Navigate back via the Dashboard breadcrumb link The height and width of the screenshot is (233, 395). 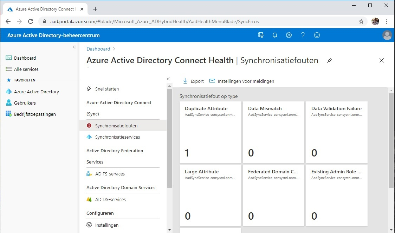tap(98, 49)
